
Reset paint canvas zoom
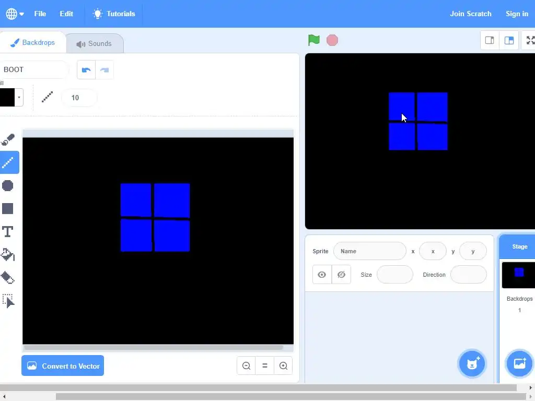pyautogui.click(x=265, y=366)
